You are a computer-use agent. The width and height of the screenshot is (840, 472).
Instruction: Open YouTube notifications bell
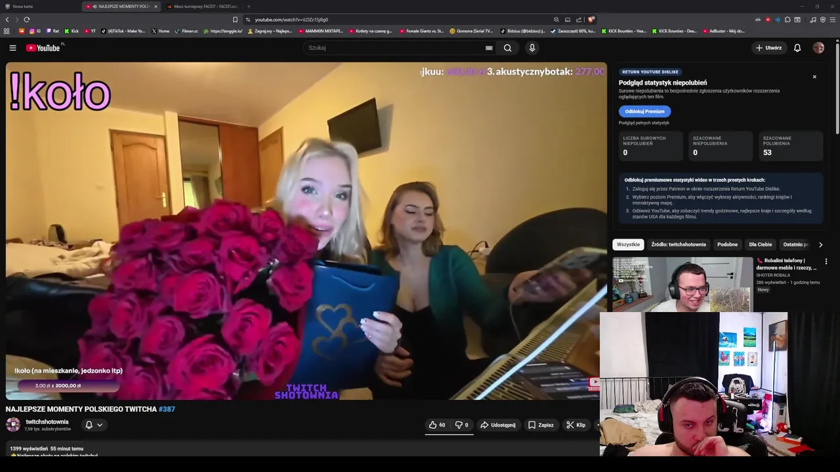pyautogui.click(x=797, y=48)
